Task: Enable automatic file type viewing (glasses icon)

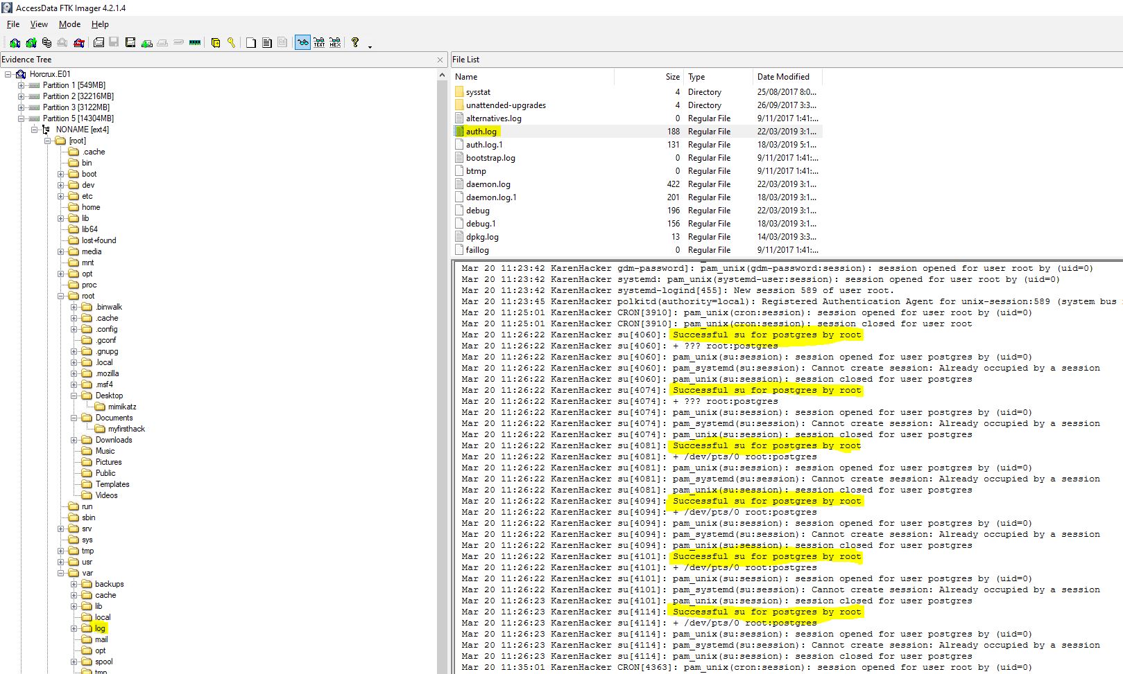Action: coord(302,43)
